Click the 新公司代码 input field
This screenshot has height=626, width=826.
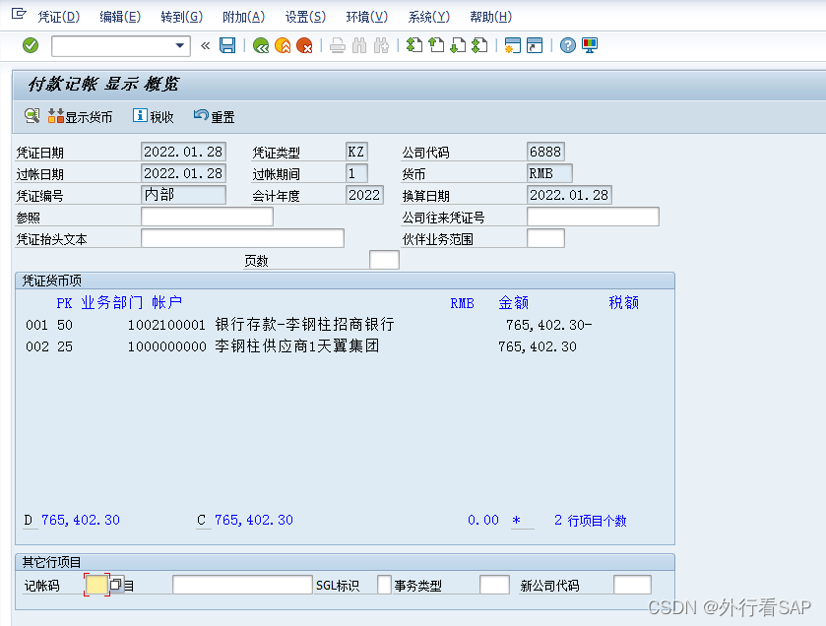pyautogui.click(x=632, y=585)
